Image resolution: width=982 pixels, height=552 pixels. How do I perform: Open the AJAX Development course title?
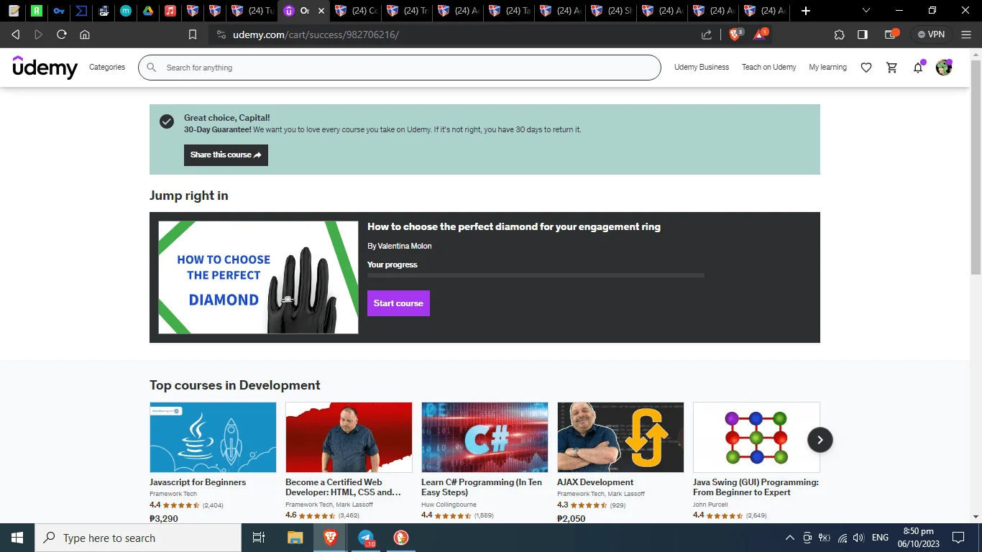(x=595, y=482)
